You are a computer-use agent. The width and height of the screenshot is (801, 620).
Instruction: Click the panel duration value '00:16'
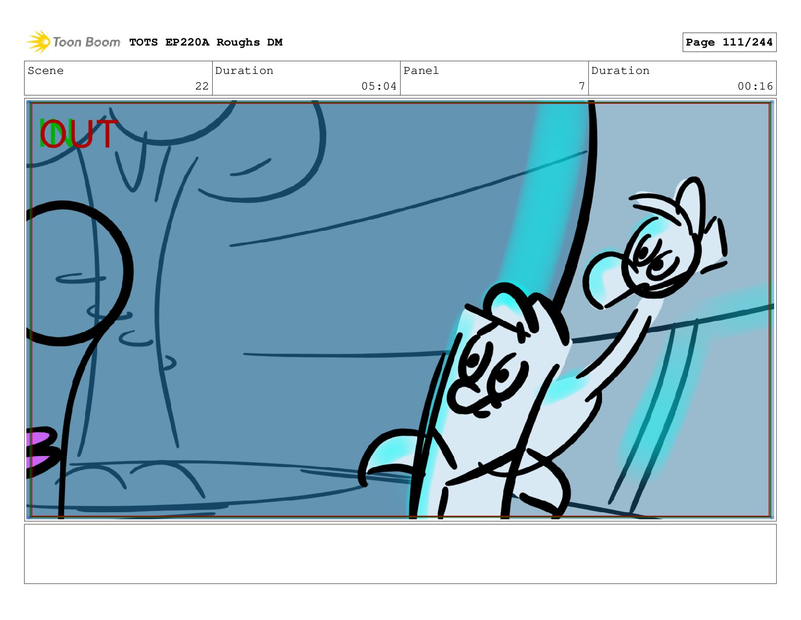755,86
